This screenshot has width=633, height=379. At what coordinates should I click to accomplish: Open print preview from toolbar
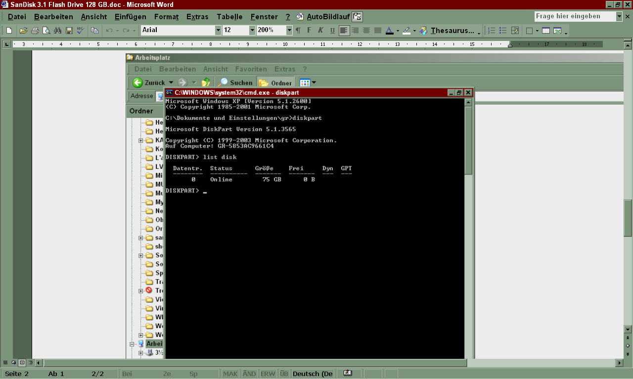46,31
